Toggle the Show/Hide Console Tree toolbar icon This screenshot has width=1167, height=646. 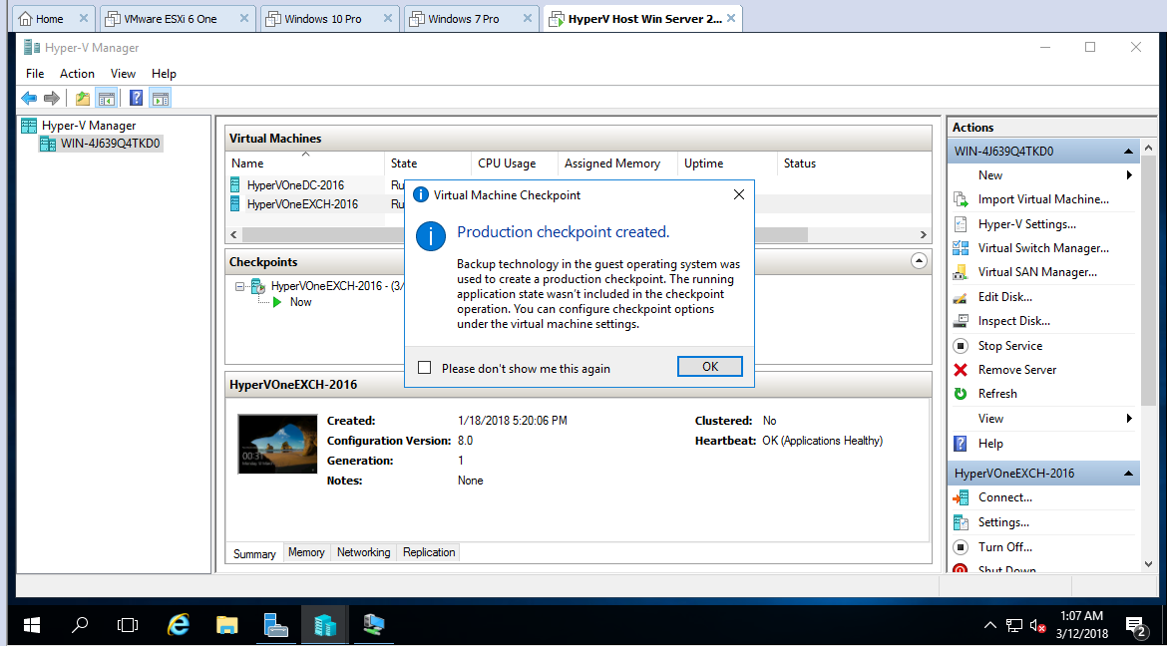(106, 98)
